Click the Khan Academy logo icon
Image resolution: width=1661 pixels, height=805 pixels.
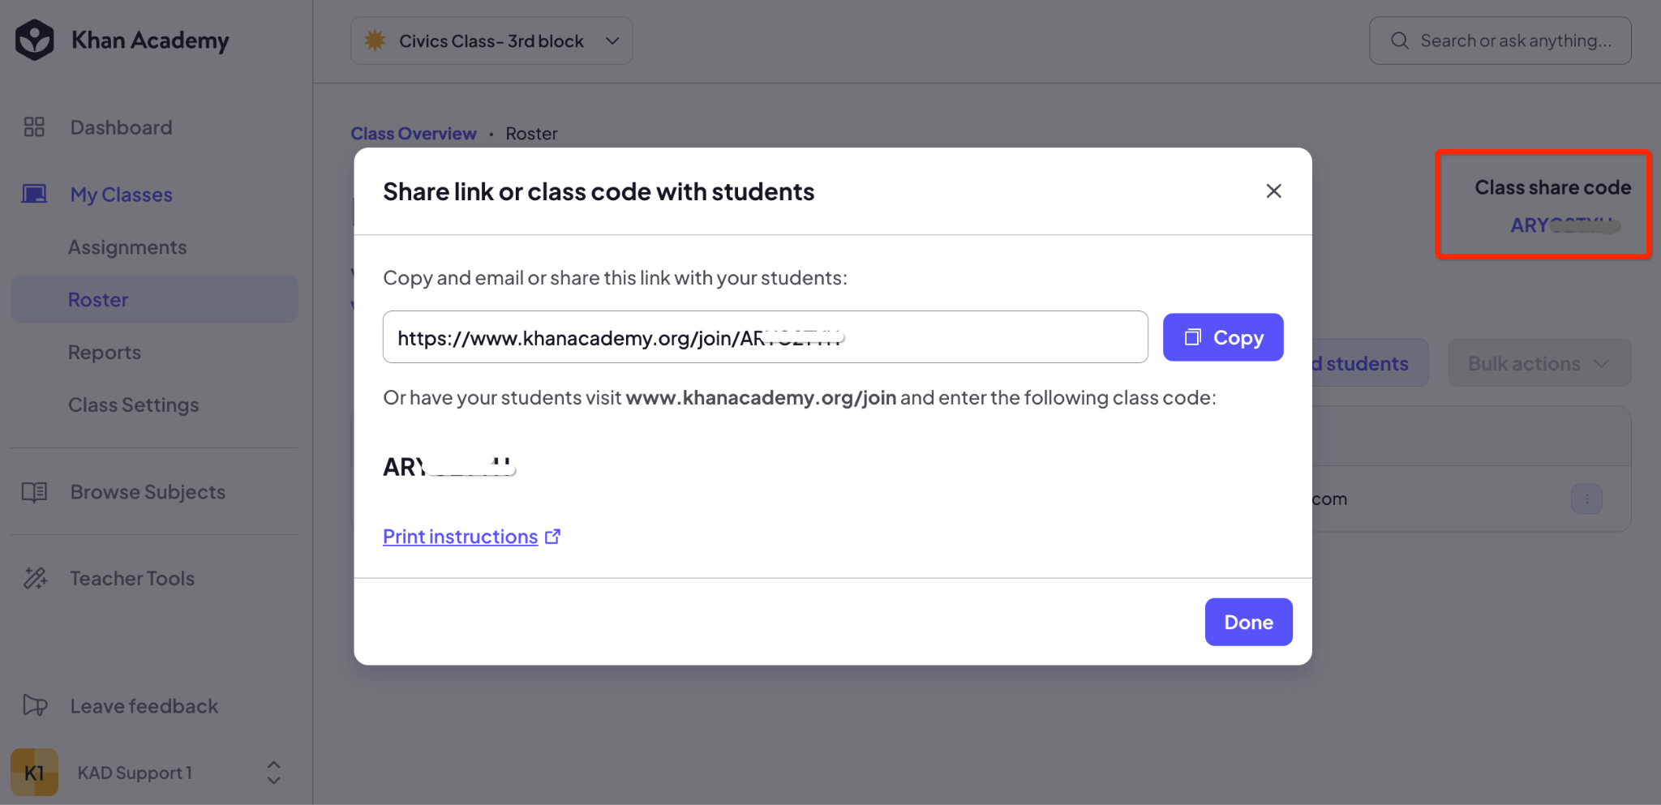point(35,41)
